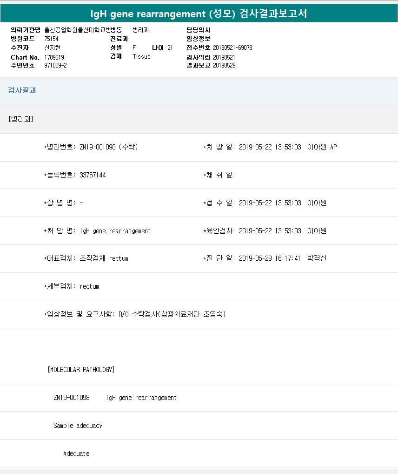Click the patient name 신지현
Viewport: 398px width, 474px height.
pos(52,47)
